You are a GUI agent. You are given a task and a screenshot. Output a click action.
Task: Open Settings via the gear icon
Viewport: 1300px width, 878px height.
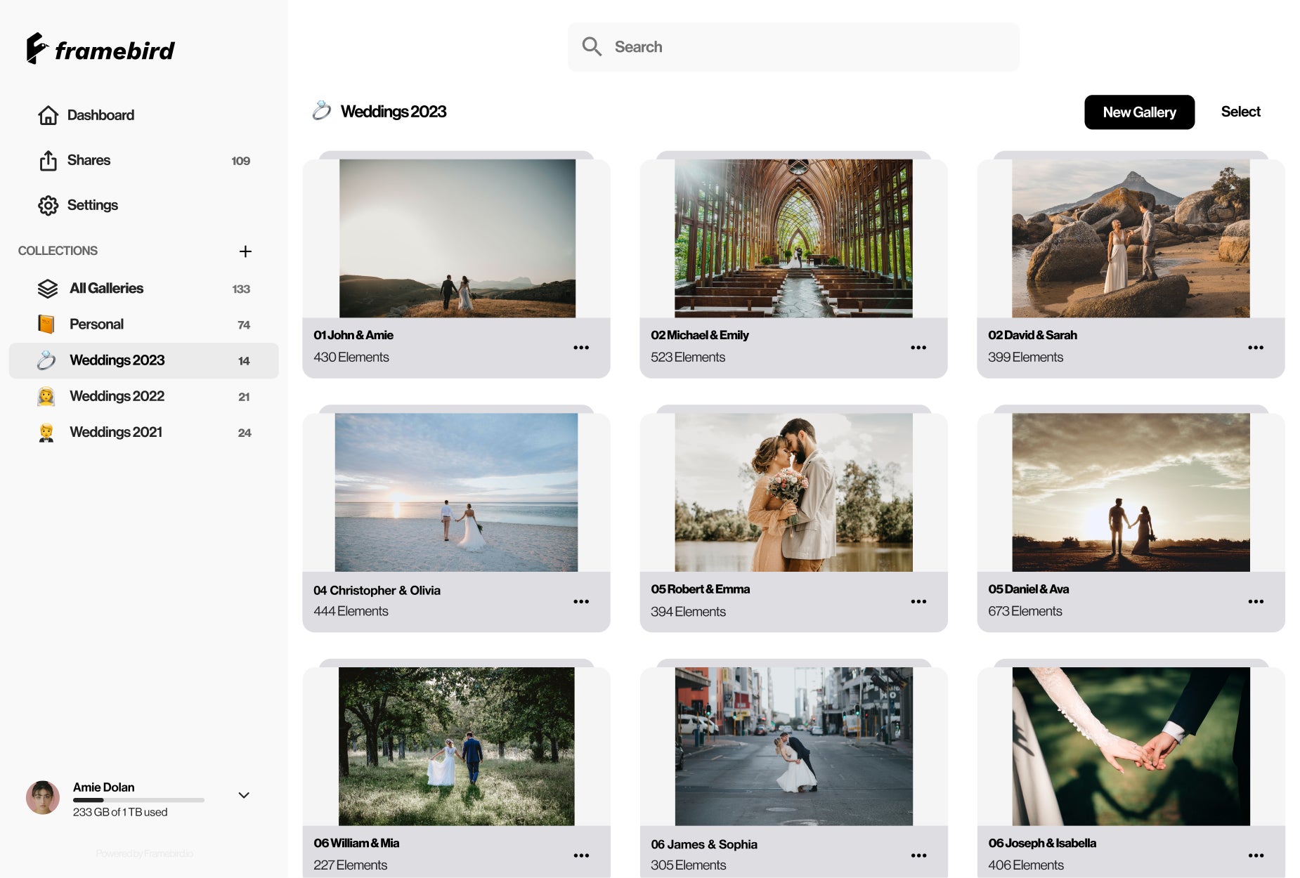[48, 206]
